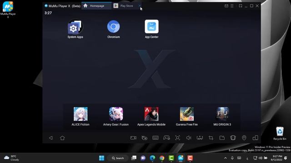Open the red recorder taskbar icon

pos(190,158)
